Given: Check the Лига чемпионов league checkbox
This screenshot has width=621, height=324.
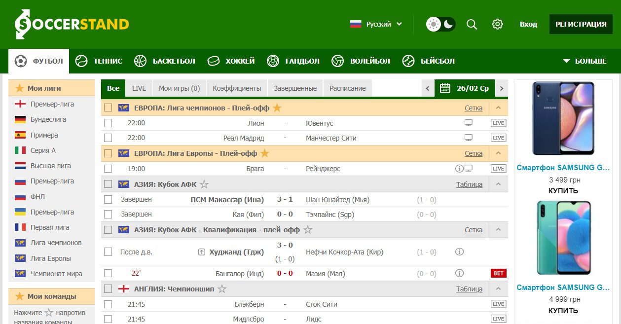Looking at the screenshot, I should click(108, 108).
